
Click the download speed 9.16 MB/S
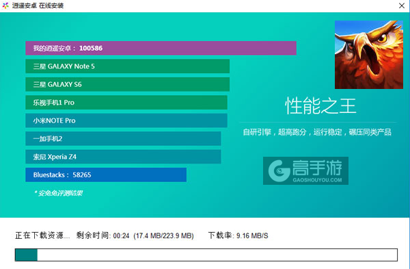(252, 236)
